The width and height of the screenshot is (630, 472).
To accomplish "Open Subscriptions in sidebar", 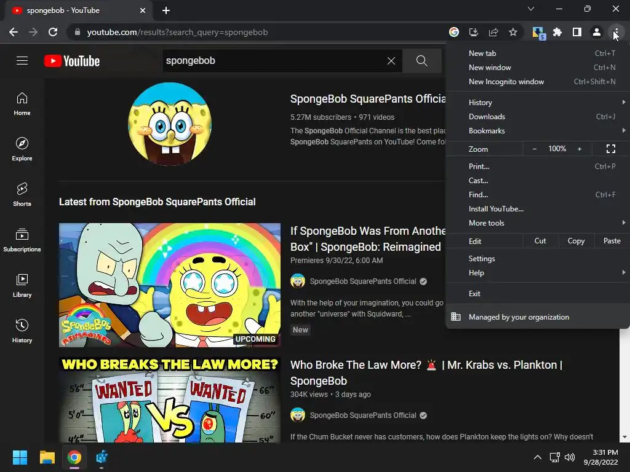I will [22, 240].
